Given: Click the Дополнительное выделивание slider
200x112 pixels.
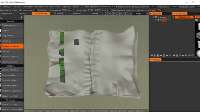Looking at the screenshot, I should coord(152,7).
